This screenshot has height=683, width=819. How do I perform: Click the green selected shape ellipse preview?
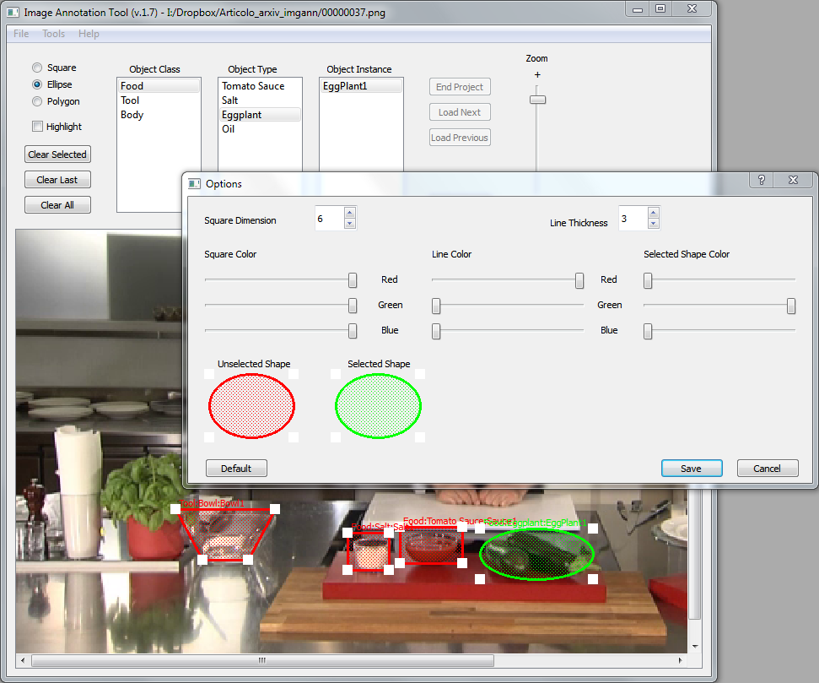378,406
